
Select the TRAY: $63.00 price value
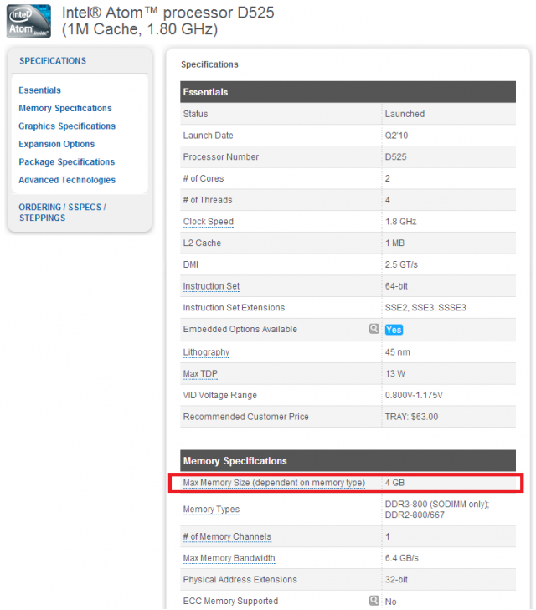pos(411,417)
